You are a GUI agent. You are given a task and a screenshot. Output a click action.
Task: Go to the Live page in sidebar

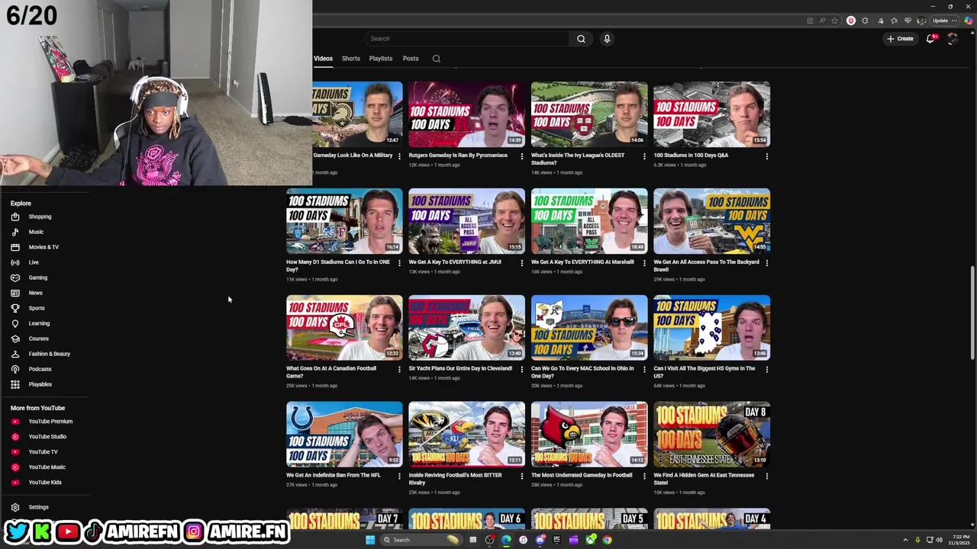tap(34, 262)
